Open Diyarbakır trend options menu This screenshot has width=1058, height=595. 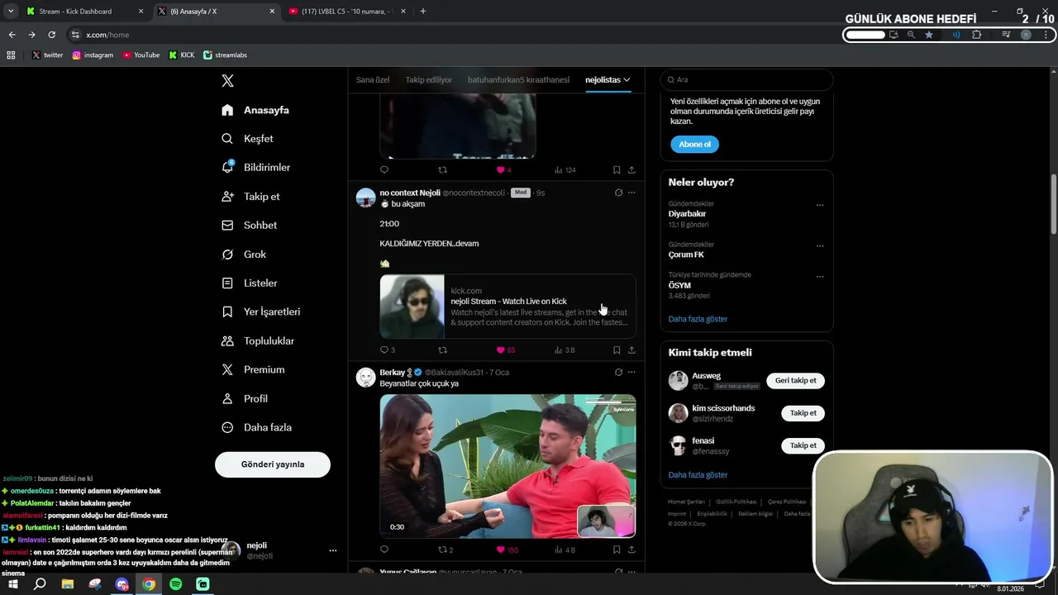(820, 205)
